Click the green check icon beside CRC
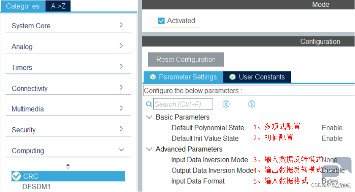355x192 pixels. click(16, 176)
